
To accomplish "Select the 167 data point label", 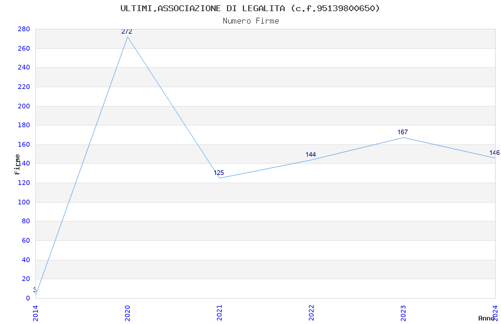I will point(403,132).
